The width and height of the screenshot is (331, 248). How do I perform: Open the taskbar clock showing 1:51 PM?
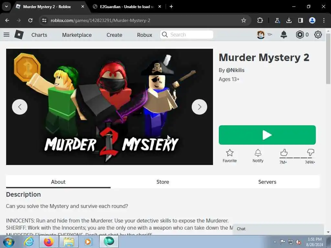point(315,242)
